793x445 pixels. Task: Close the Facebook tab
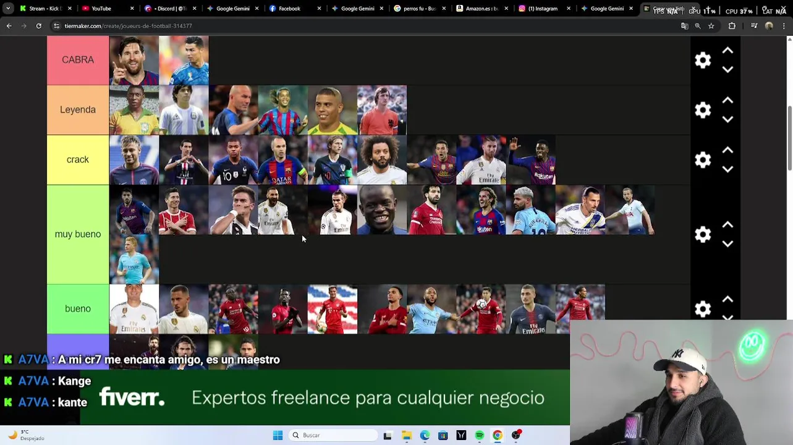[319, 9]
